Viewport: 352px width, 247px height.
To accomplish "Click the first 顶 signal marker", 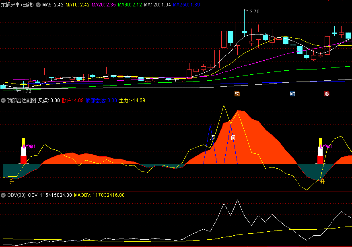I will 212,138.
